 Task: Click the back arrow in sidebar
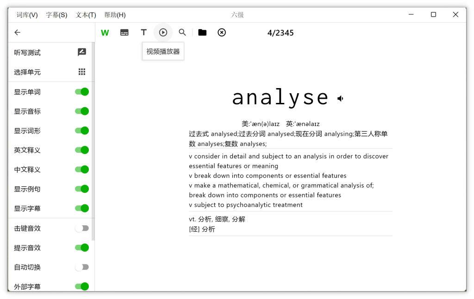18,32
